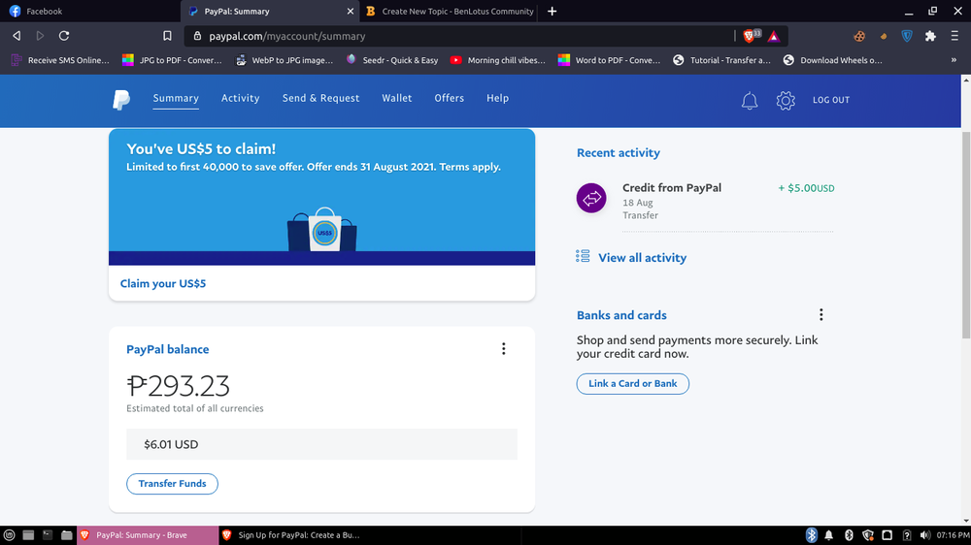Open the Receive SMS Online bookmark
This screenshot has width=971, height=545.
[60, 60]
